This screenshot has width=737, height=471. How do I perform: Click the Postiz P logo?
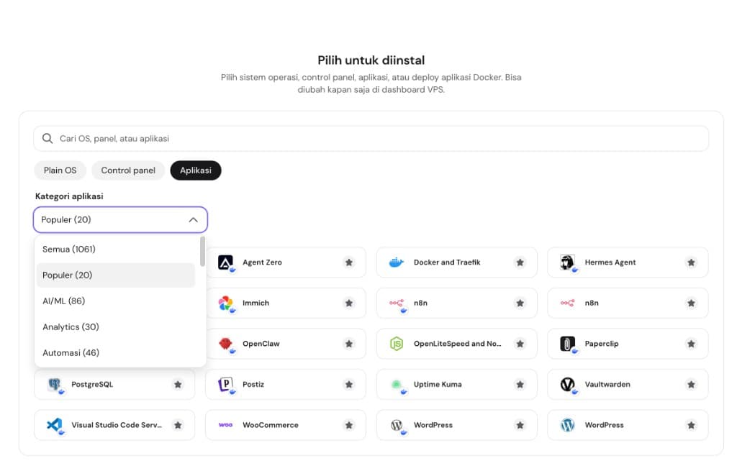(225, 385)
